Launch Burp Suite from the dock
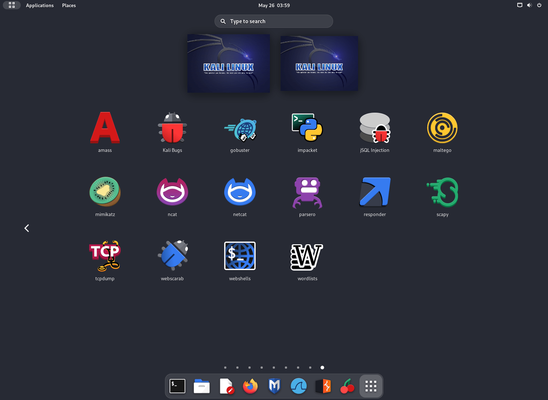 tap(323, 386)
